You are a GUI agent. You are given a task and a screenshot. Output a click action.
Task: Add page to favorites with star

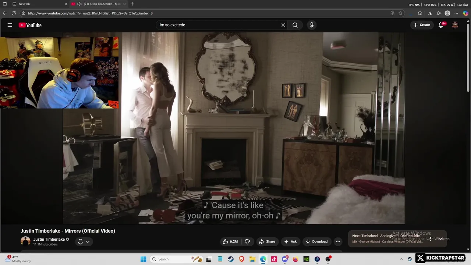[400, 13]
